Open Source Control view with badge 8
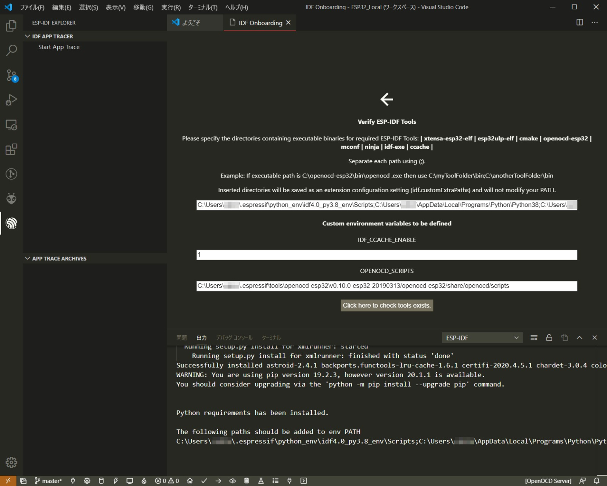The image size is (607, 486). 11,75
